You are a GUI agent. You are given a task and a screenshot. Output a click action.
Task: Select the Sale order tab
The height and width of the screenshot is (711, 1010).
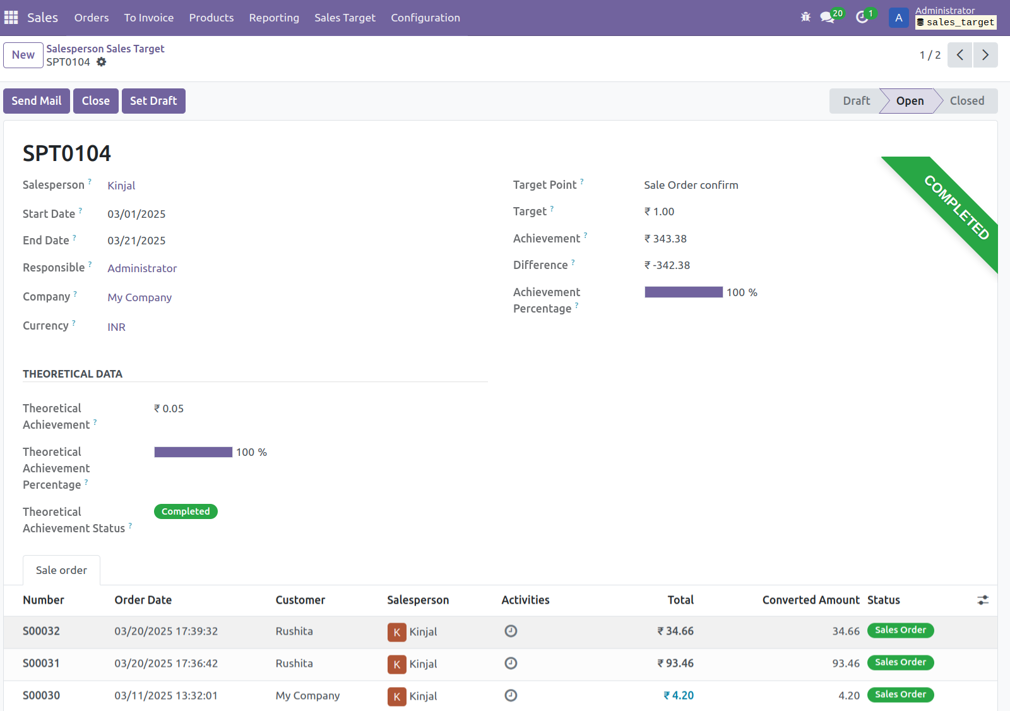pos(61,570)
